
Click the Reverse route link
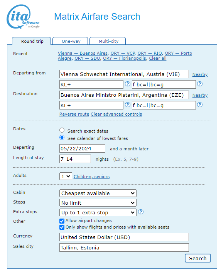click(74, 114)
